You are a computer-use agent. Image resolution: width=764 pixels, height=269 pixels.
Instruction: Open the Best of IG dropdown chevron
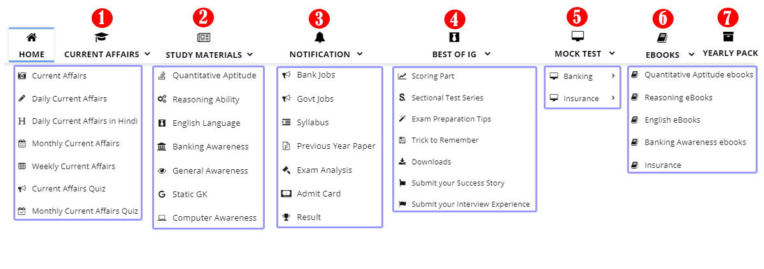487,54
